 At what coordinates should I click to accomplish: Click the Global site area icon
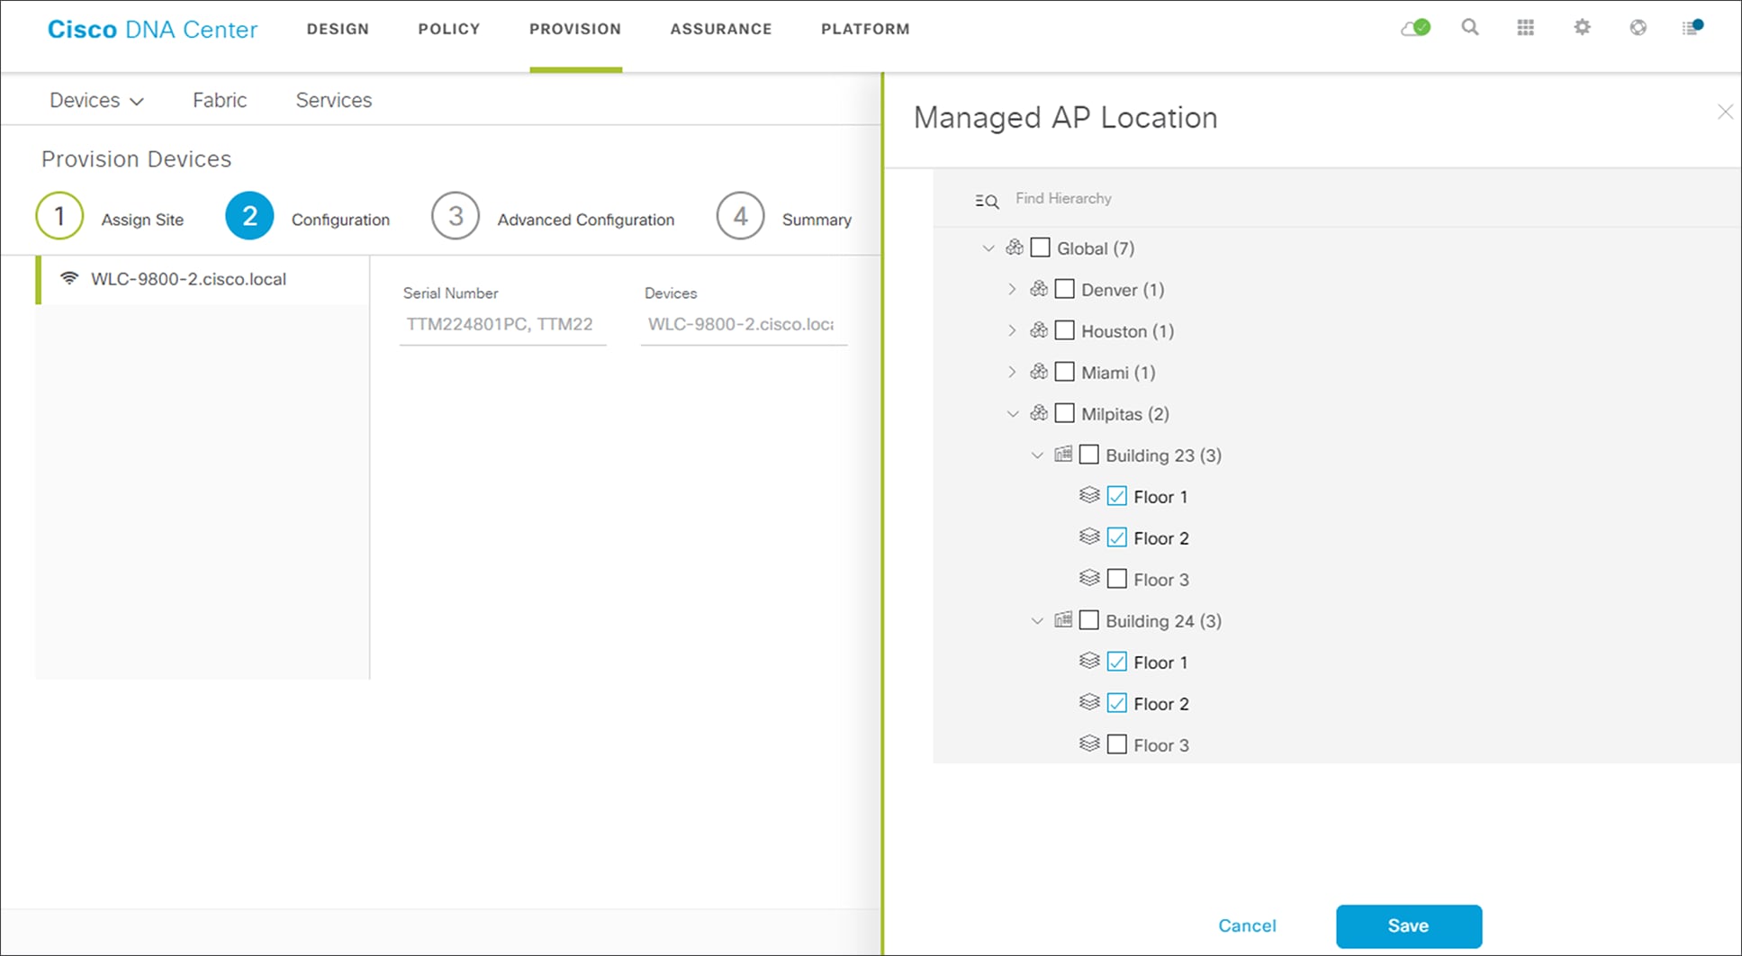pyautogui.click(x=1015, y=248)
